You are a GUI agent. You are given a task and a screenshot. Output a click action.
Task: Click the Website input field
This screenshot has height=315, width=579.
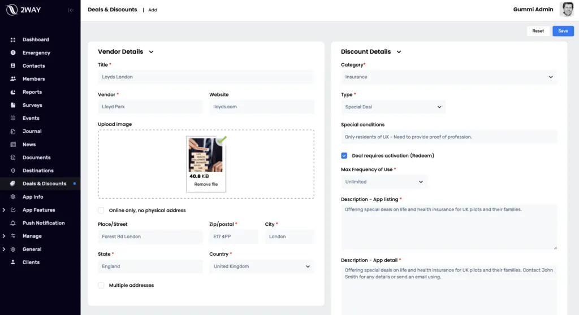(x=261, y=107)
